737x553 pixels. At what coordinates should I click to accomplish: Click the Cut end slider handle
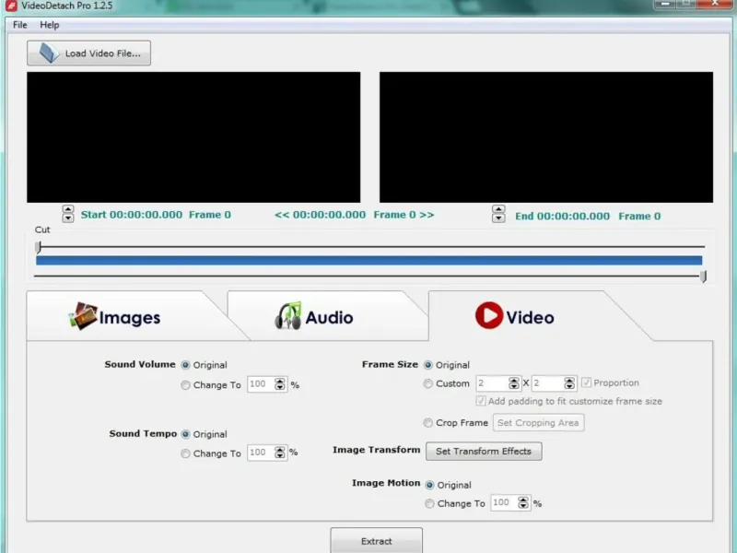point(703,276)
